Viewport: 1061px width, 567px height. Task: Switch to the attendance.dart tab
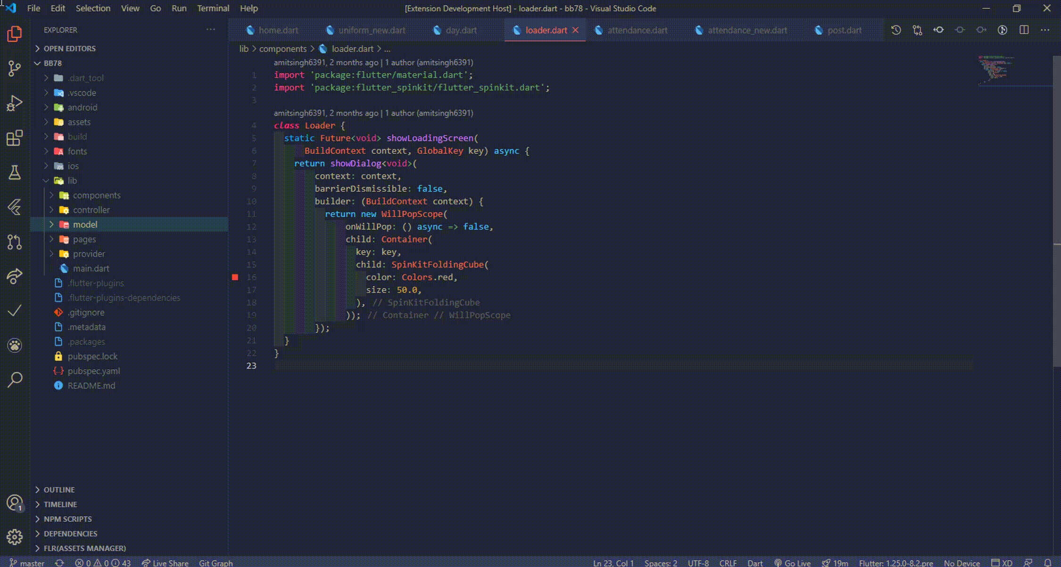point(637,30)
